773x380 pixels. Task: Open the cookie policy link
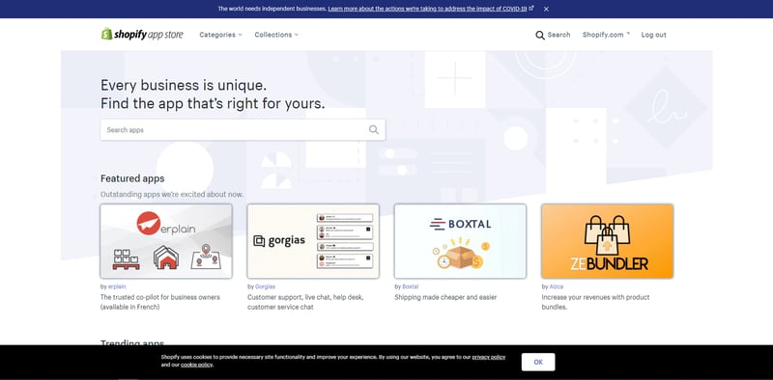click(196, 365)
